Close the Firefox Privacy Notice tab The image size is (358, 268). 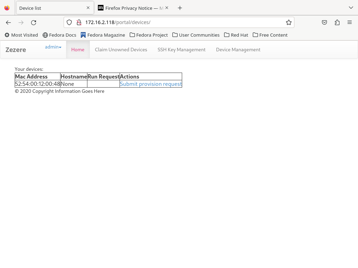[167, 8]
